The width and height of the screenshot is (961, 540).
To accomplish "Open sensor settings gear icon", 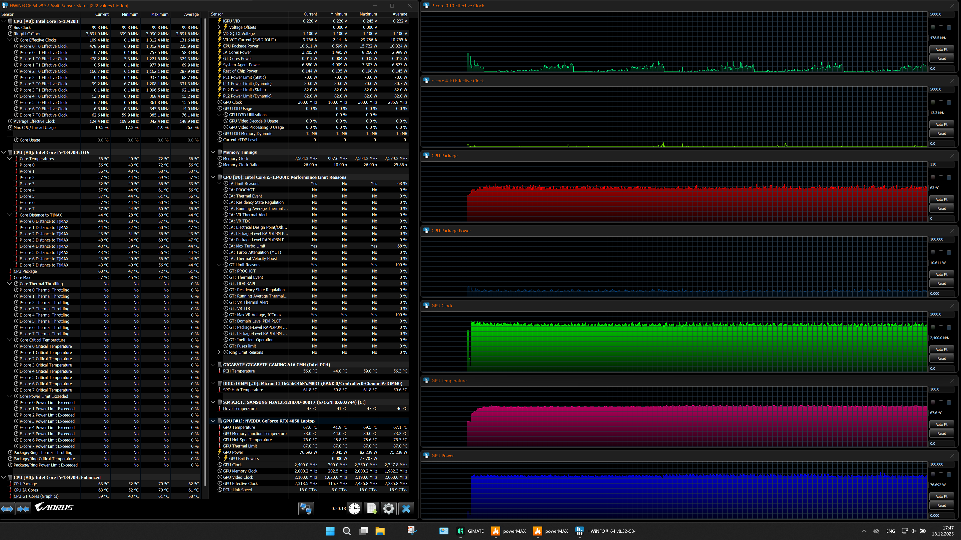I will click(388, 509).
